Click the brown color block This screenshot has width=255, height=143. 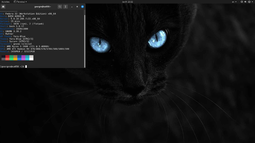click(15, 56)
